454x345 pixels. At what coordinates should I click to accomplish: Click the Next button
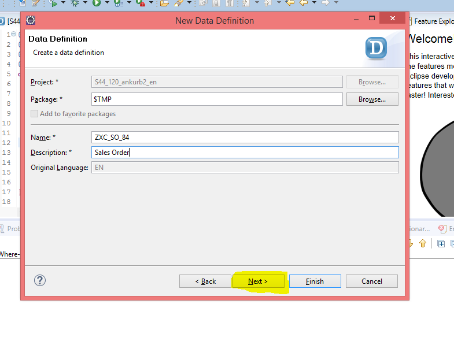[258, 281]
